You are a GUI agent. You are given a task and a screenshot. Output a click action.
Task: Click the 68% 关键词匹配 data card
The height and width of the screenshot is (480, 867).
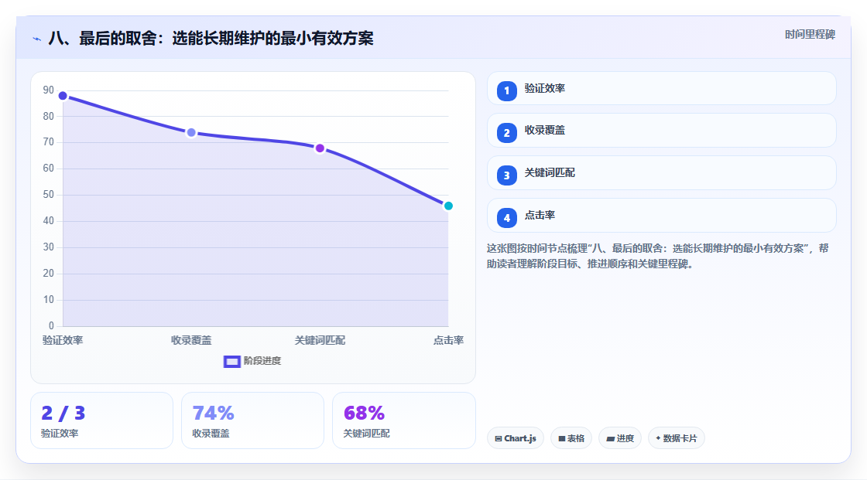(403, 420)
